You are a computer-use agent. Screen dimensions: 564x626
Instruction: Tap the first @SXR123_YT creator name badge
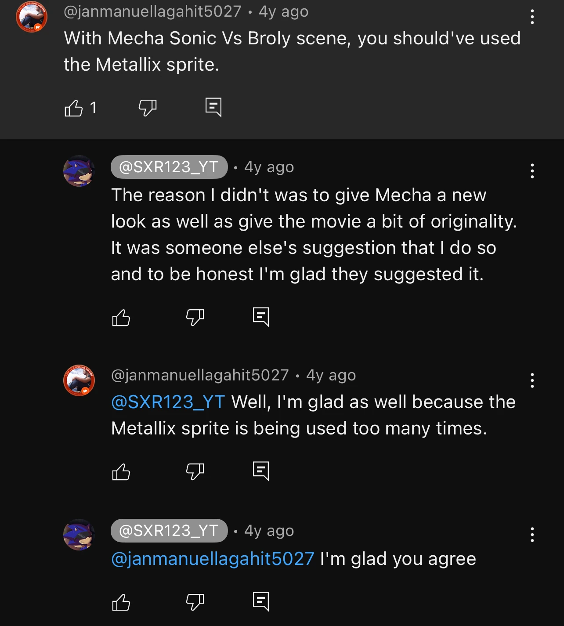[x=169, y=167]
